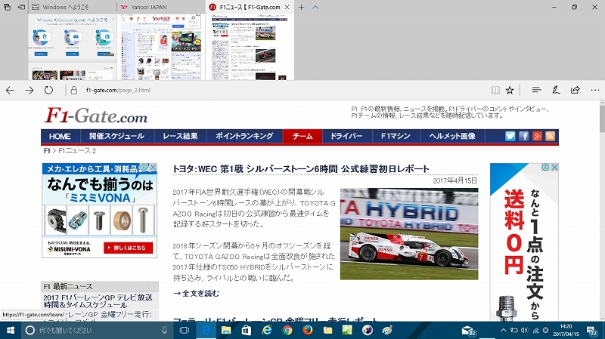Screen dimensions: 605x339
Task: Open ドライバー navigation item
Action: (x=346, y=136)
